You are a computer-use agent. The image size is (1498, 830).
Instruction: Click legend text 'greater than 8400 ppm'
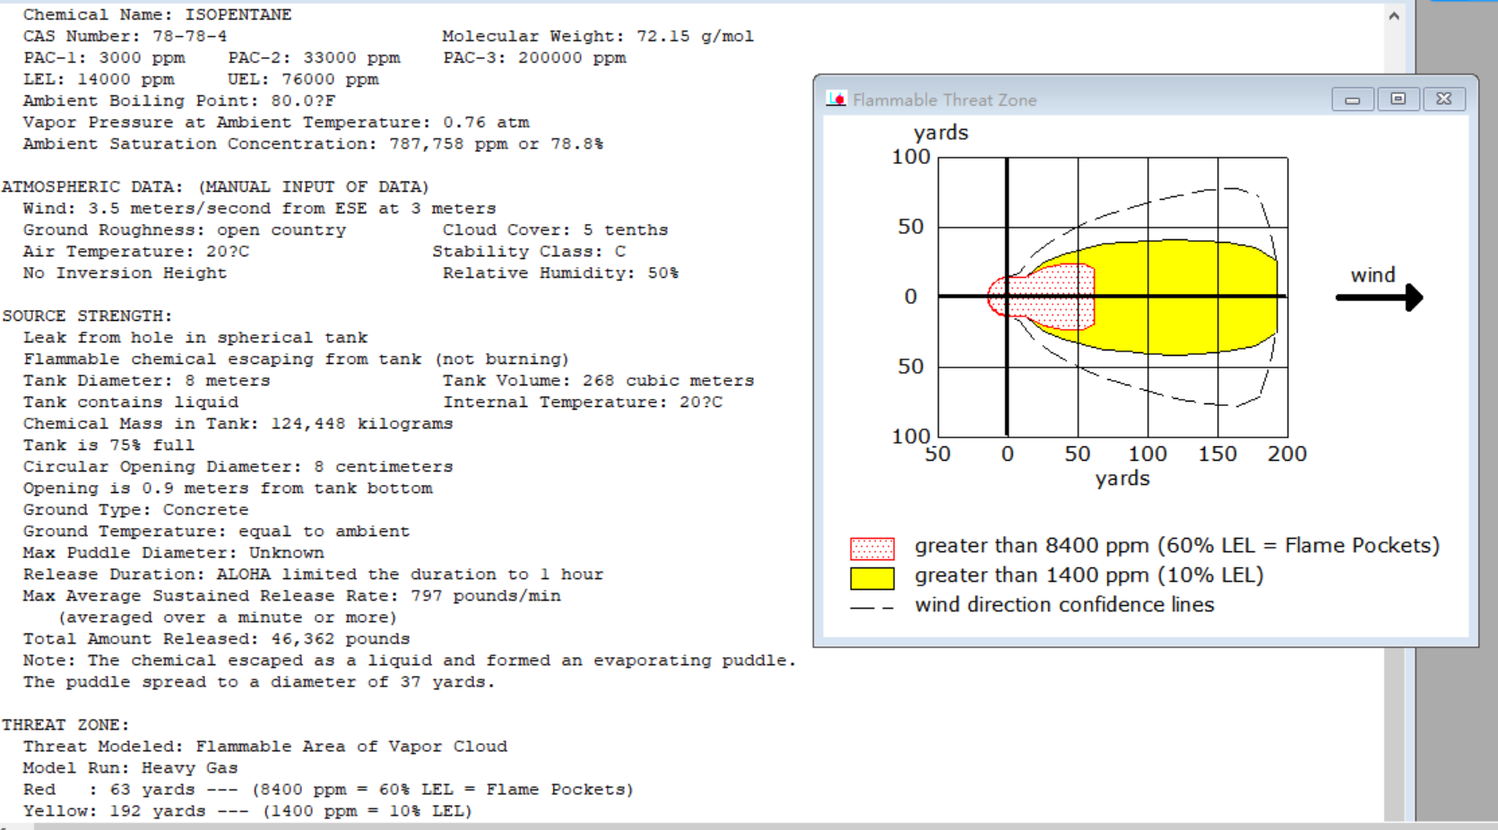coord(1177,546)
